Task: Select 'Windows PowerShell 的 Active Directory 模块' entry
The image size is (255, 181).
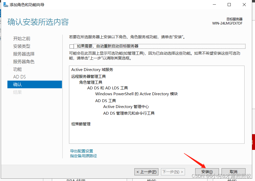Action: click(x=136, y=94)
